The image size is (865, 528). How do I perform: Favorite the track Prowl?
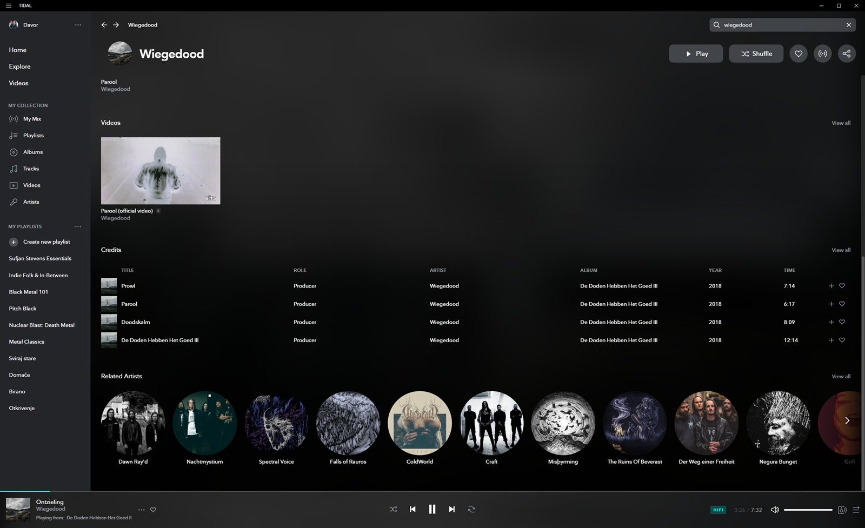point(842,286)
